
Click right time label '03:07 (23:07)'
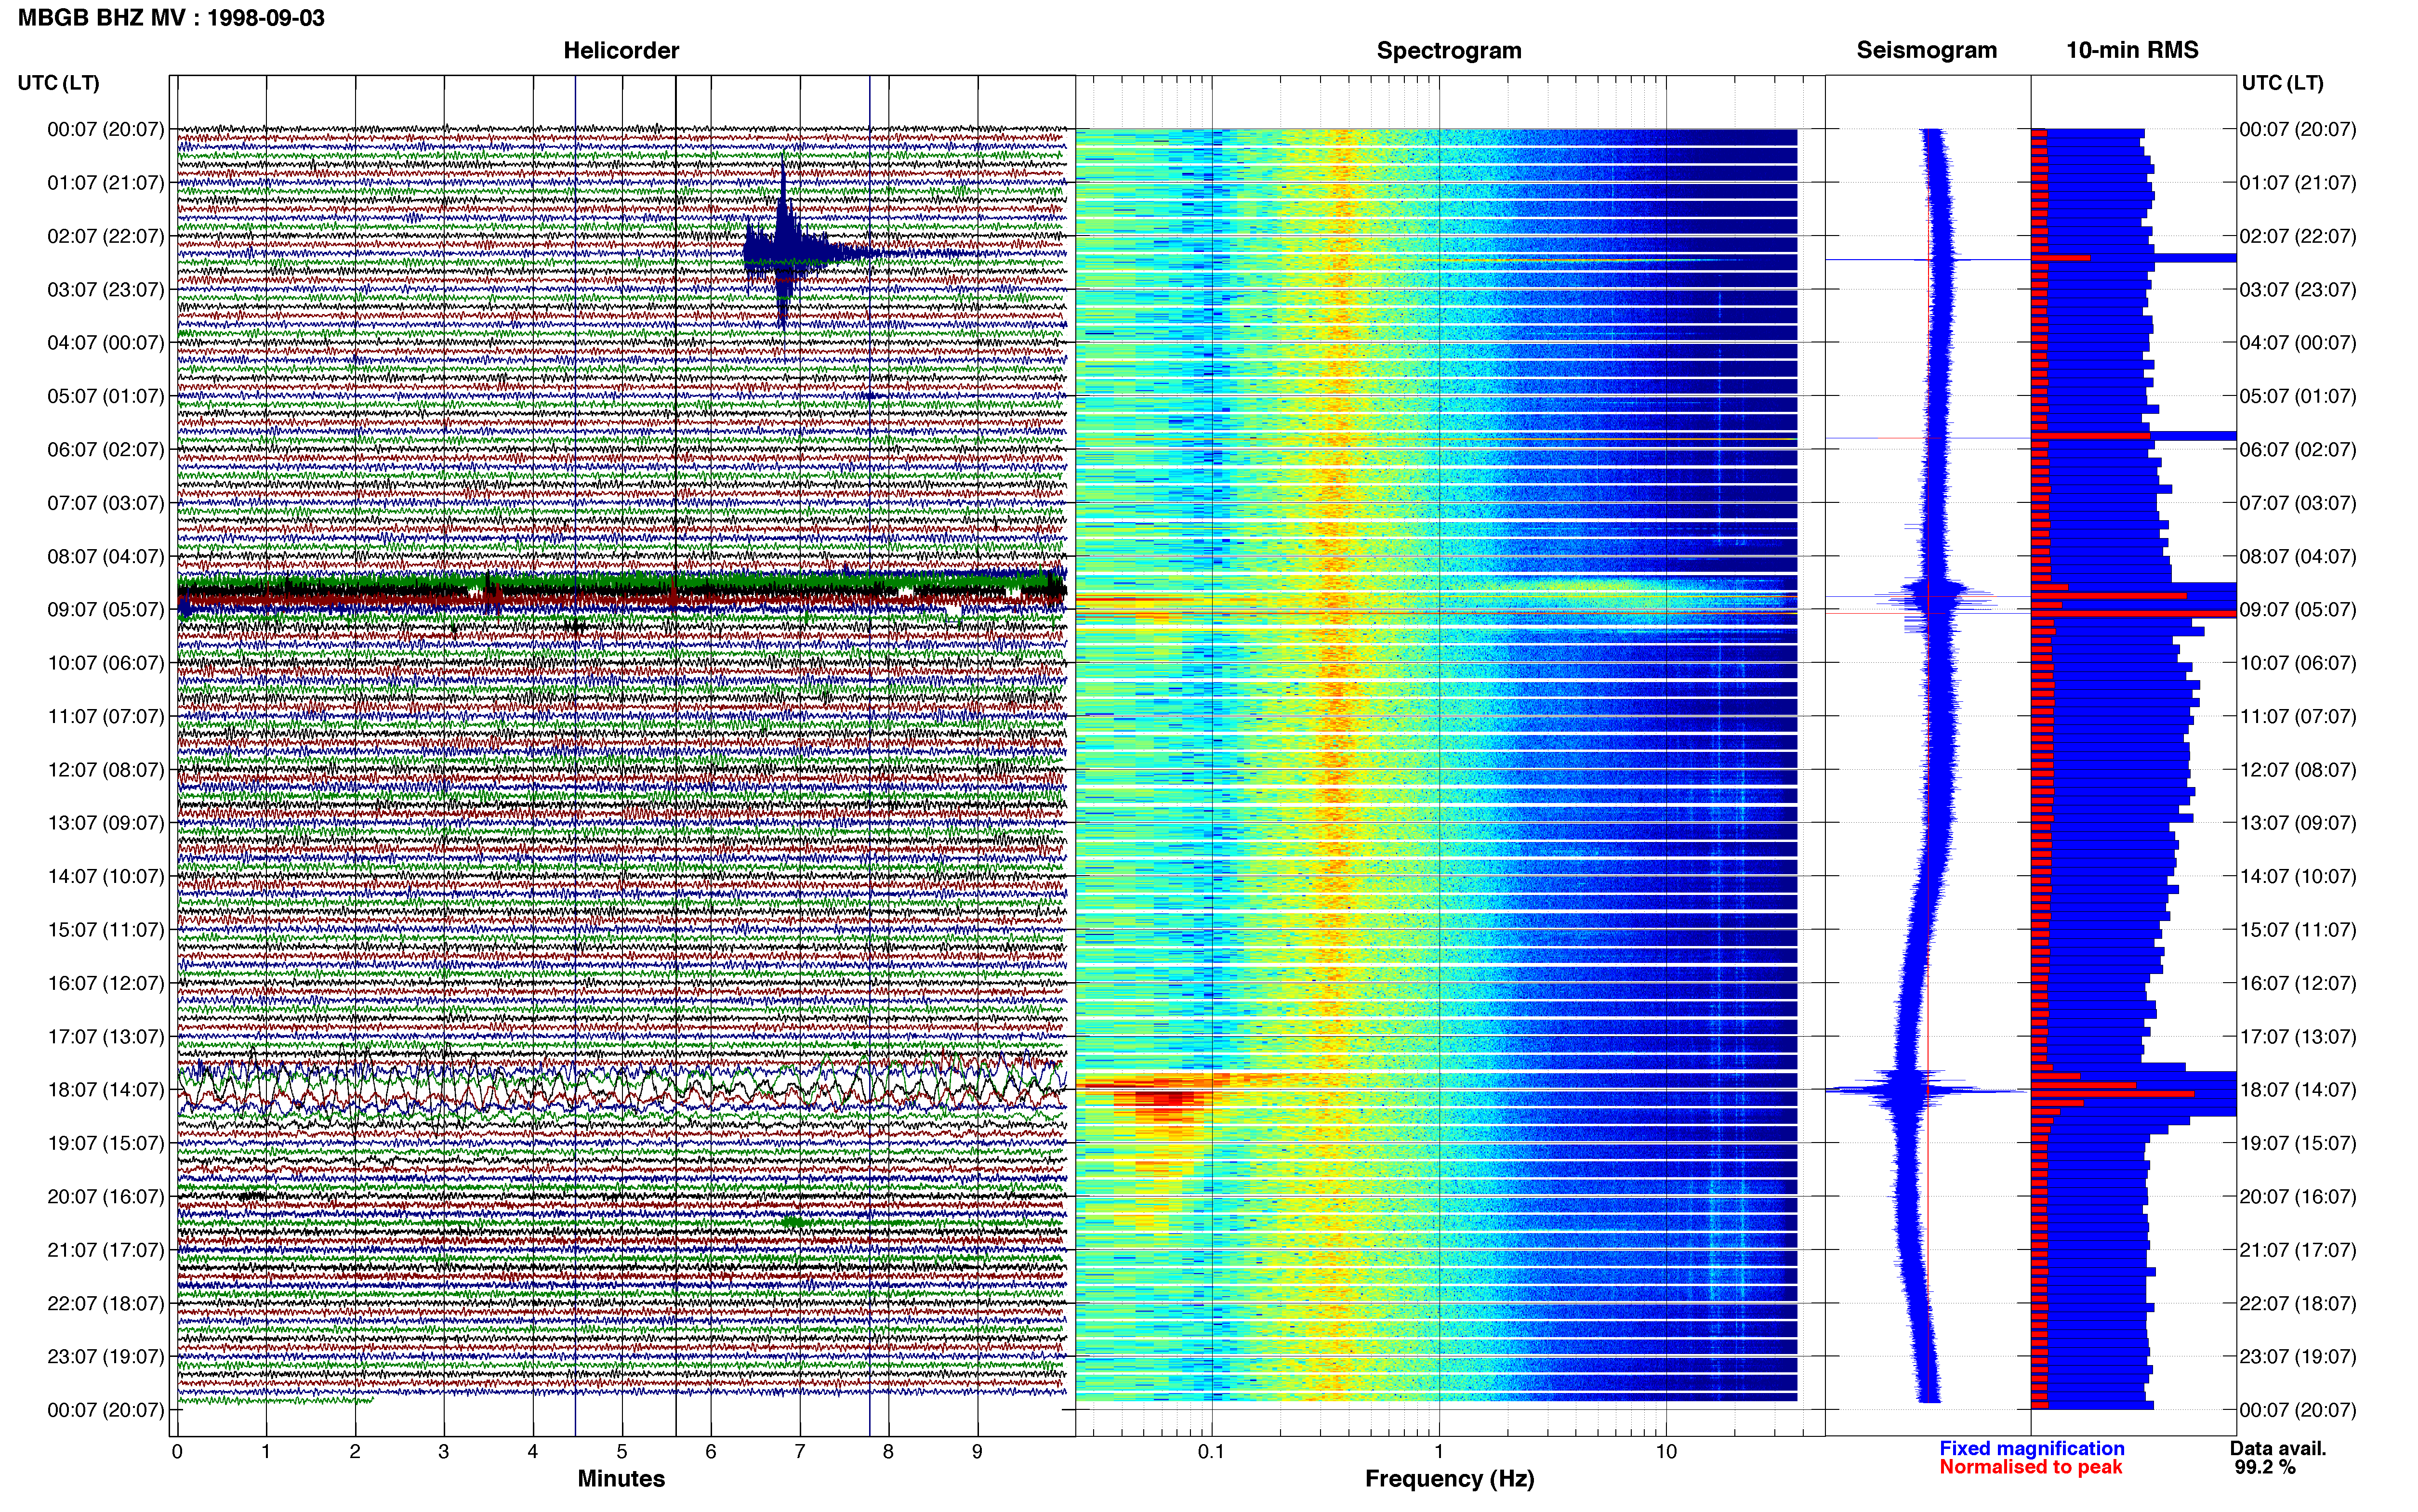(x=2298, y=290)
